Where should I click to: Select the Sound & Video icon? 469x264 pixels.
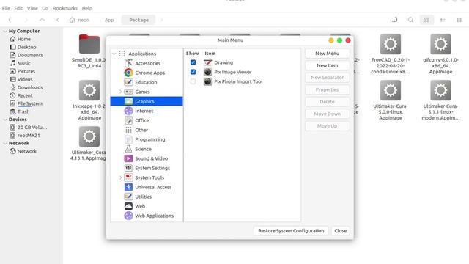128,158
